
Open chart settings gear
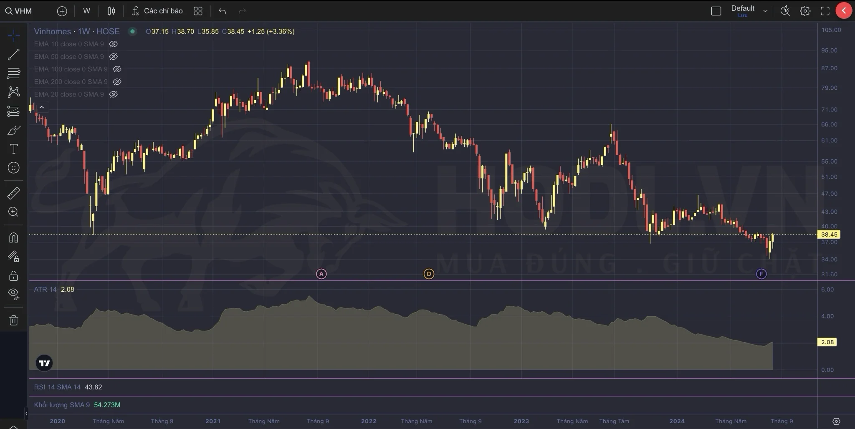pyautogui.click(x=805, y=11)
